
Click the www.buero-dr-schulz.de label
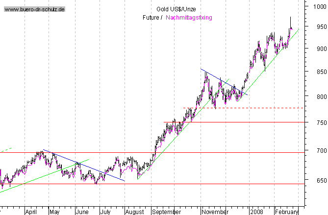pos(34,9)
